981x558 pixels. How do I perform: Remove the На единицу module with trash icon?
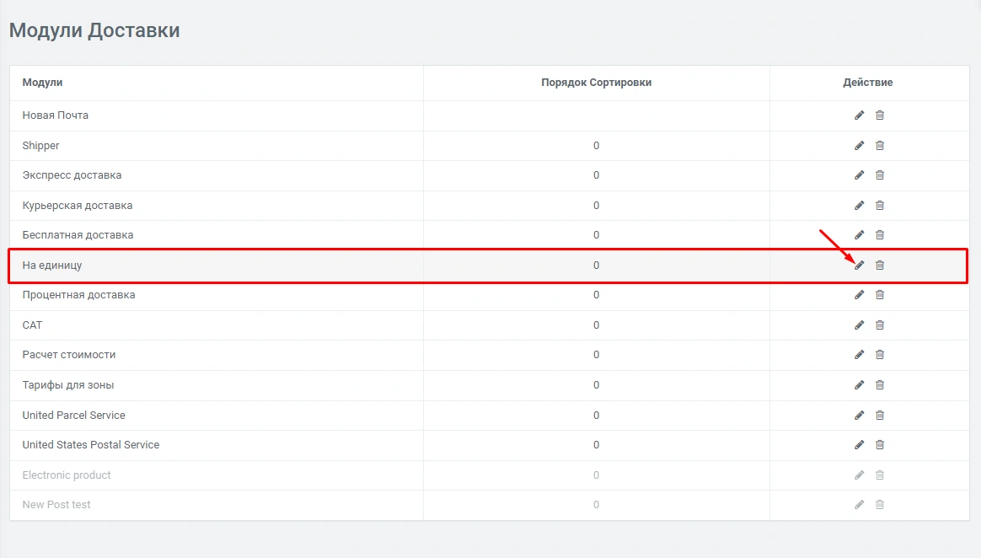pos(879,266)
